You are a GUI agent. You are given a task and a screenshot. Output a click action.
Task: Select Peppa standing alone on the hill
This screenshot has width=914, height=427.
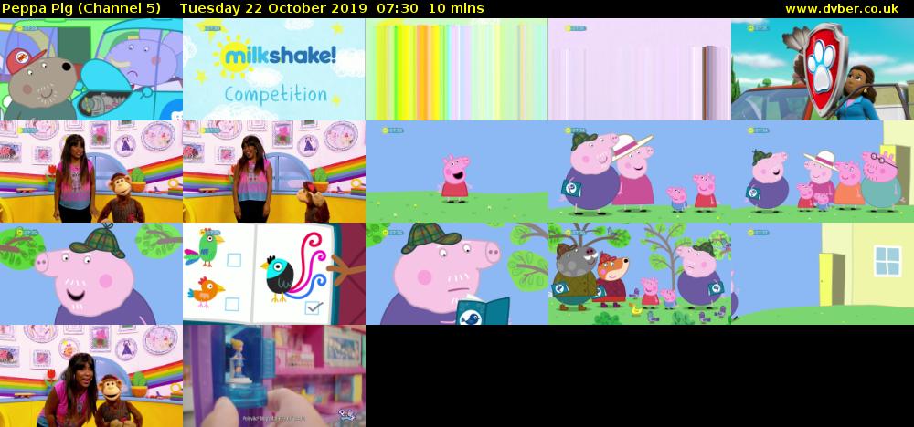457,172
